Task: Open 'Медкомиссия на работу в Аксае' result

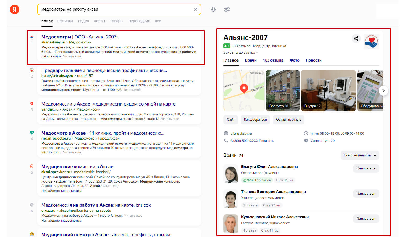Action: (96, 205)
